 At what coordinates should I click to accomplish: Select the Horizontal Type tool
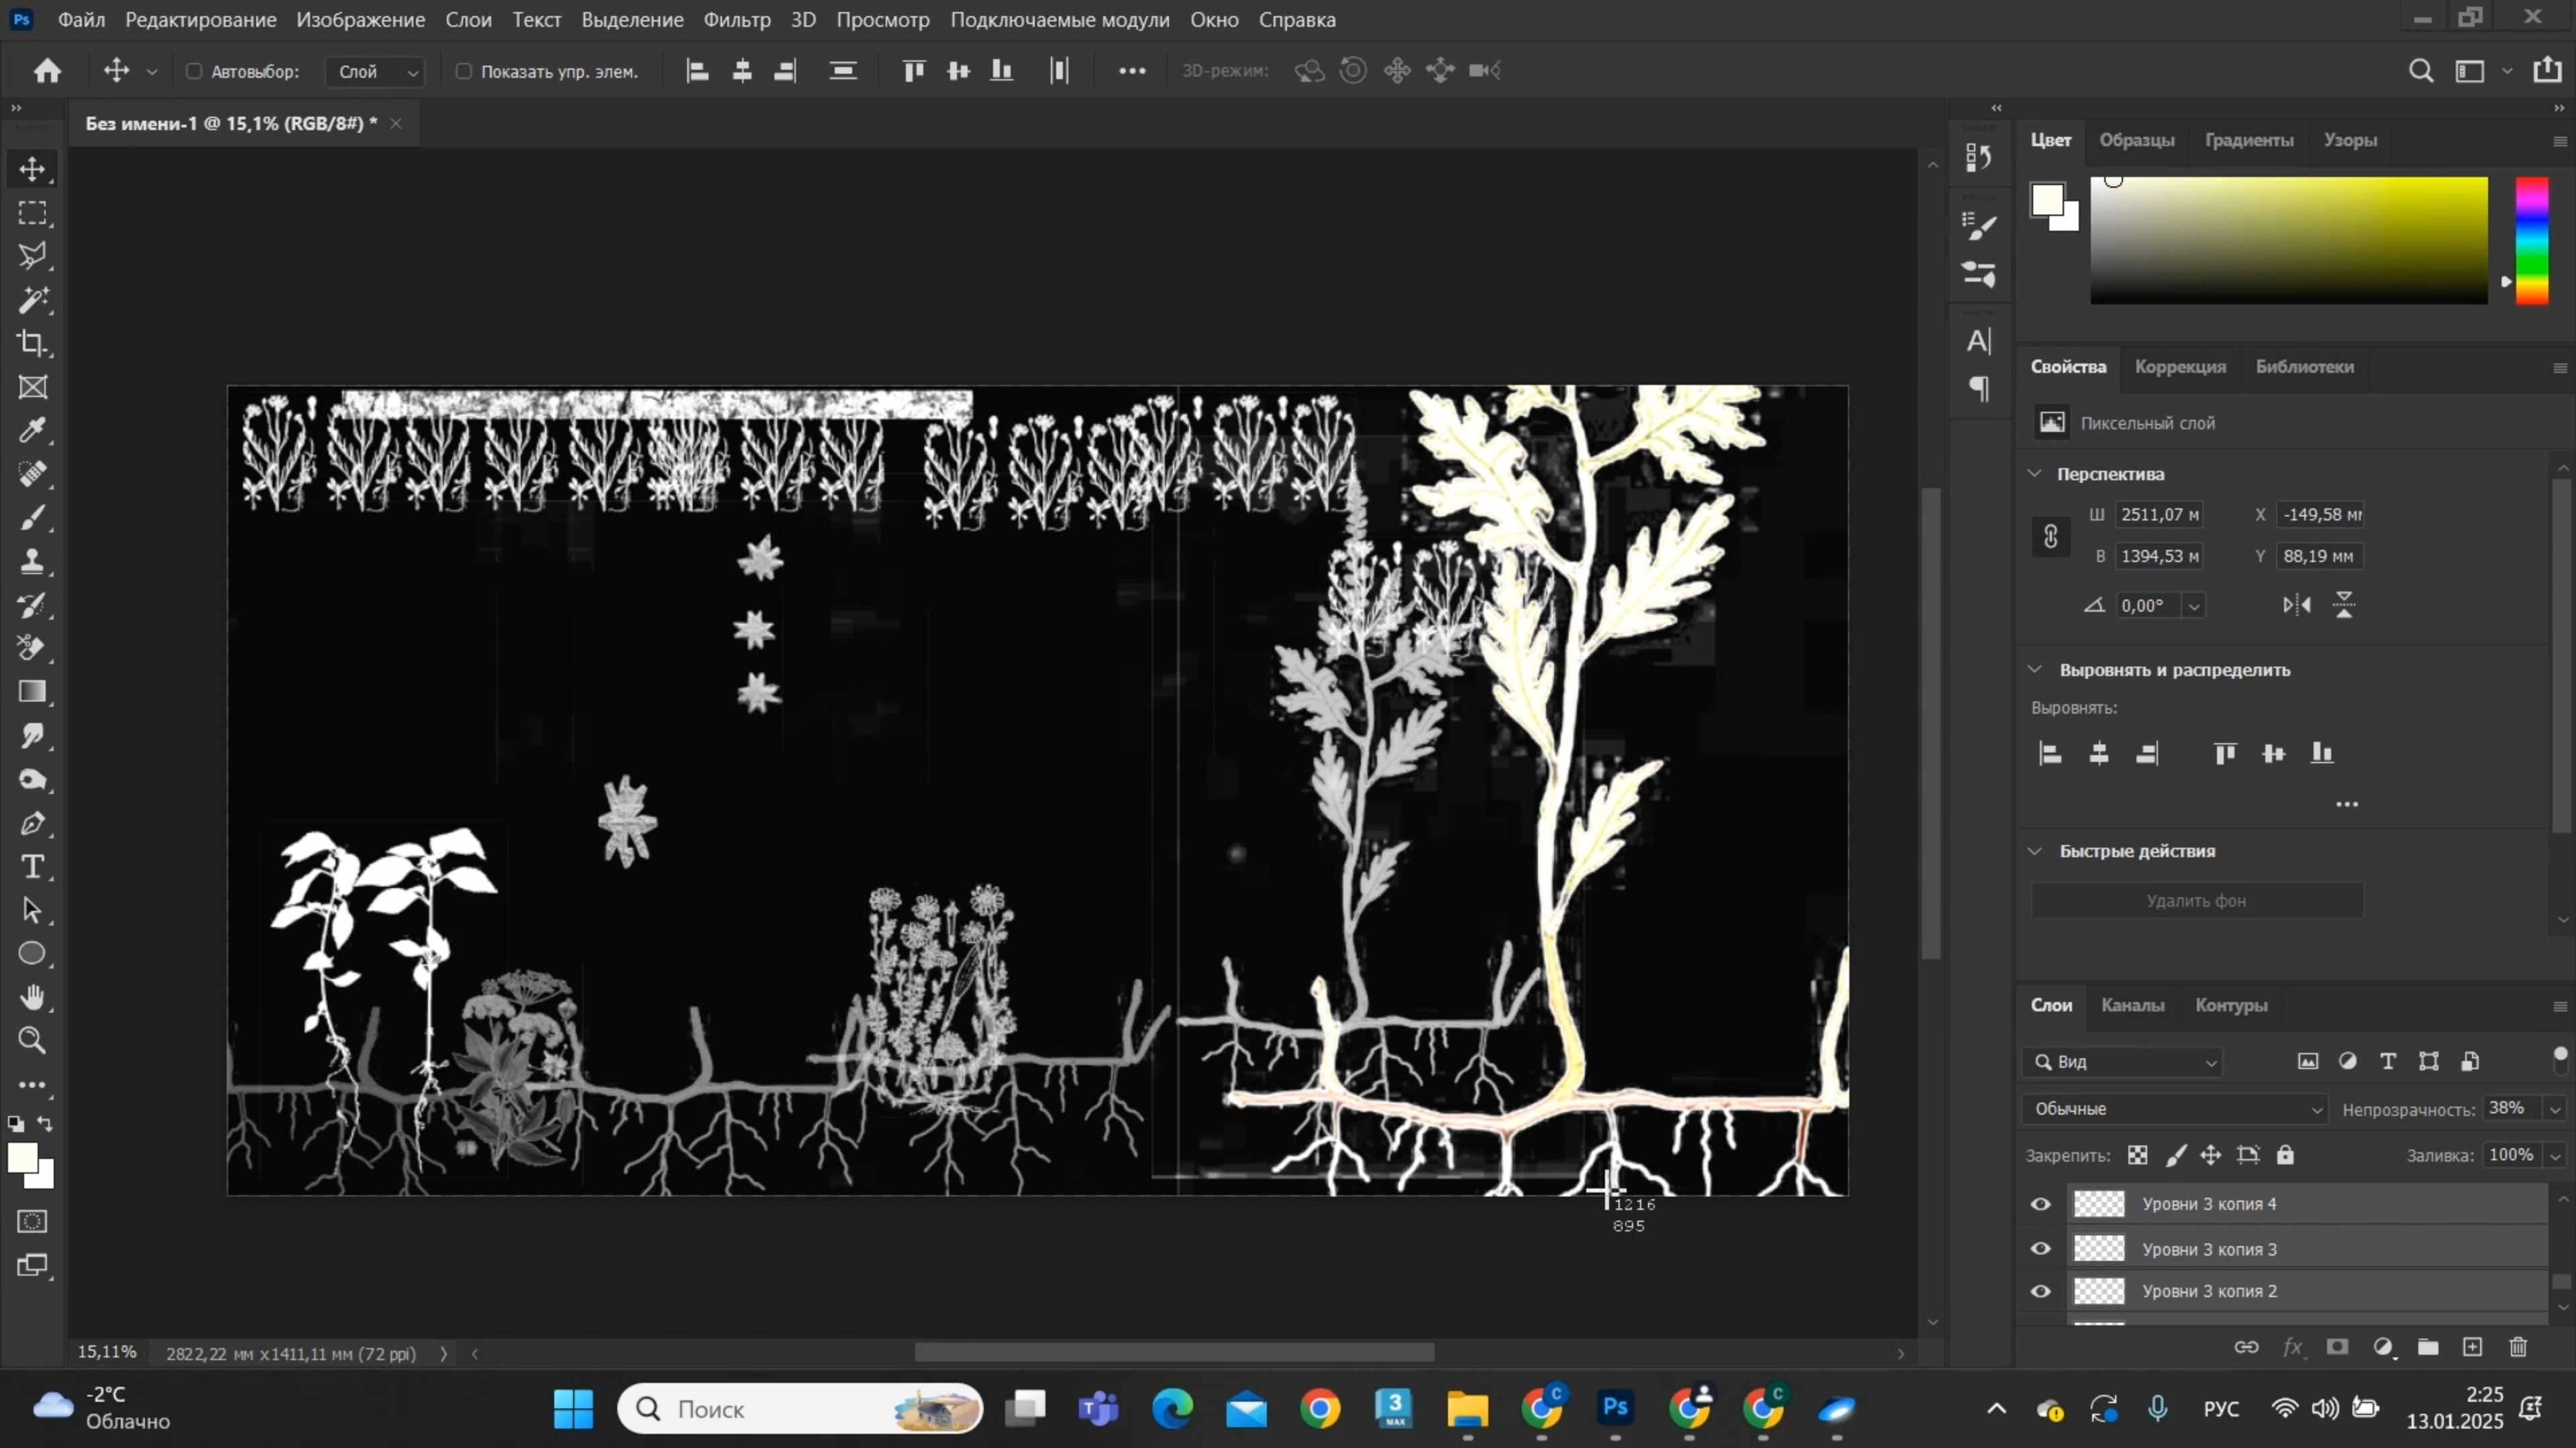(32, 867)
